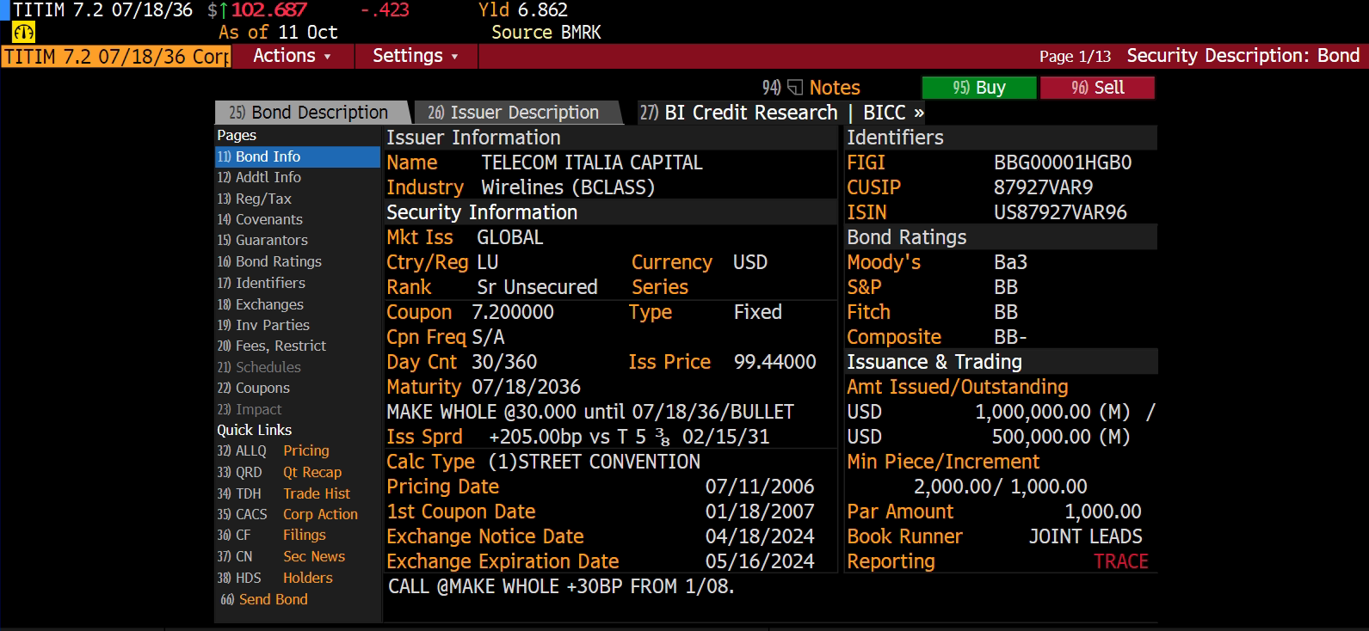The height and width of the screenshot is (631, 1369).
Task: Click the S&P rating label
Action: pos(864,287)
